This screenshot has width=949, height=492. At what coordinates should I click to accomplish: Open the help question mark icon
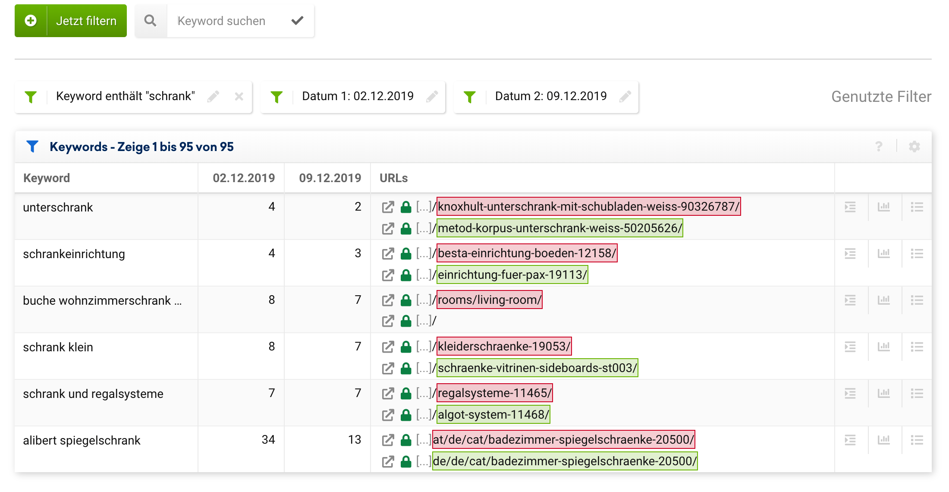(879, 147)
